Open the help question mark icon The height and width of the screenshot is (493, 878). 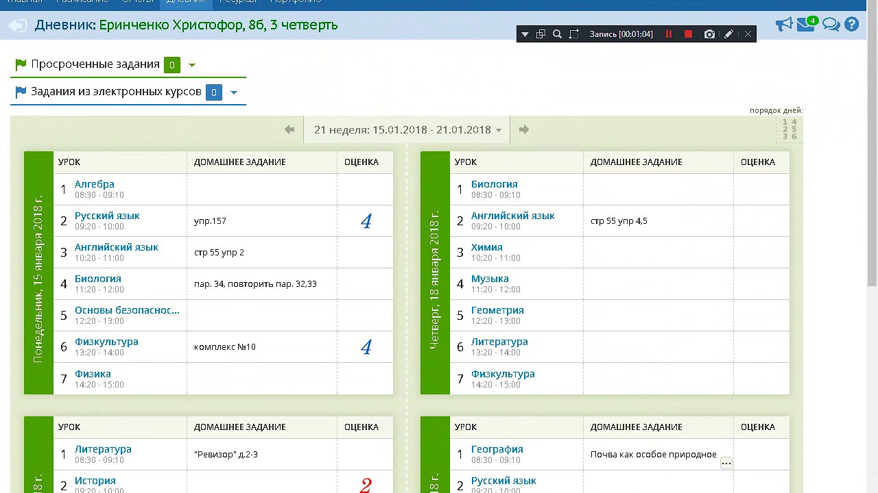(x=852, y=25)
